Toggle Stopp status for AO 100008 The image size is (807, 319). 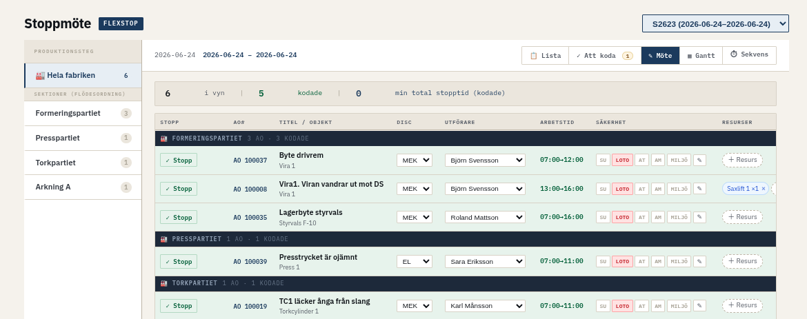pos(179,189)
